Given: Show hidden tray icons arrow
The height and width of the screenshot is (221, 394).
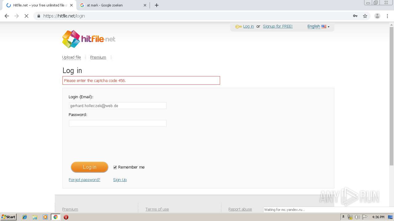Looking at the screenshot, I should pyautogui.click(x=343, y=217).
